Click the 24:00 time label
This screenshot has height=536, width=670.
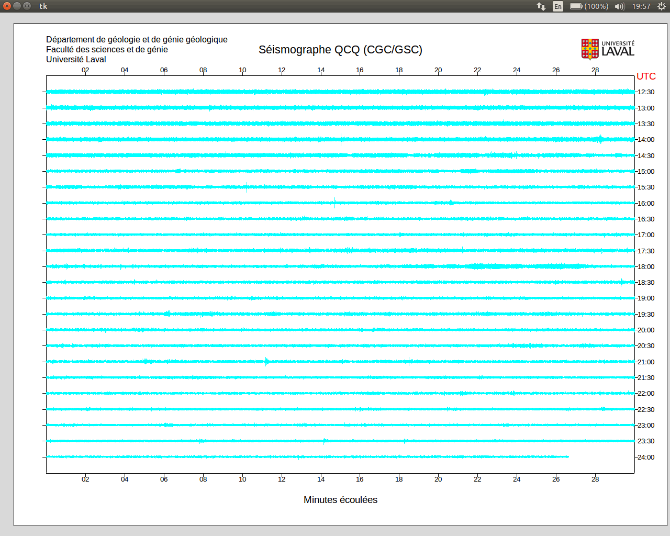646,457
